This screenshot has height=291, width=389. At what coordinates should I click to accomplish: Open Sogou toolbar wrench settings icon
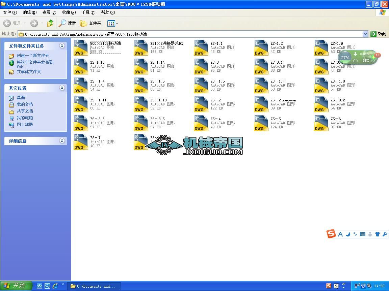[x=385, y=234]
